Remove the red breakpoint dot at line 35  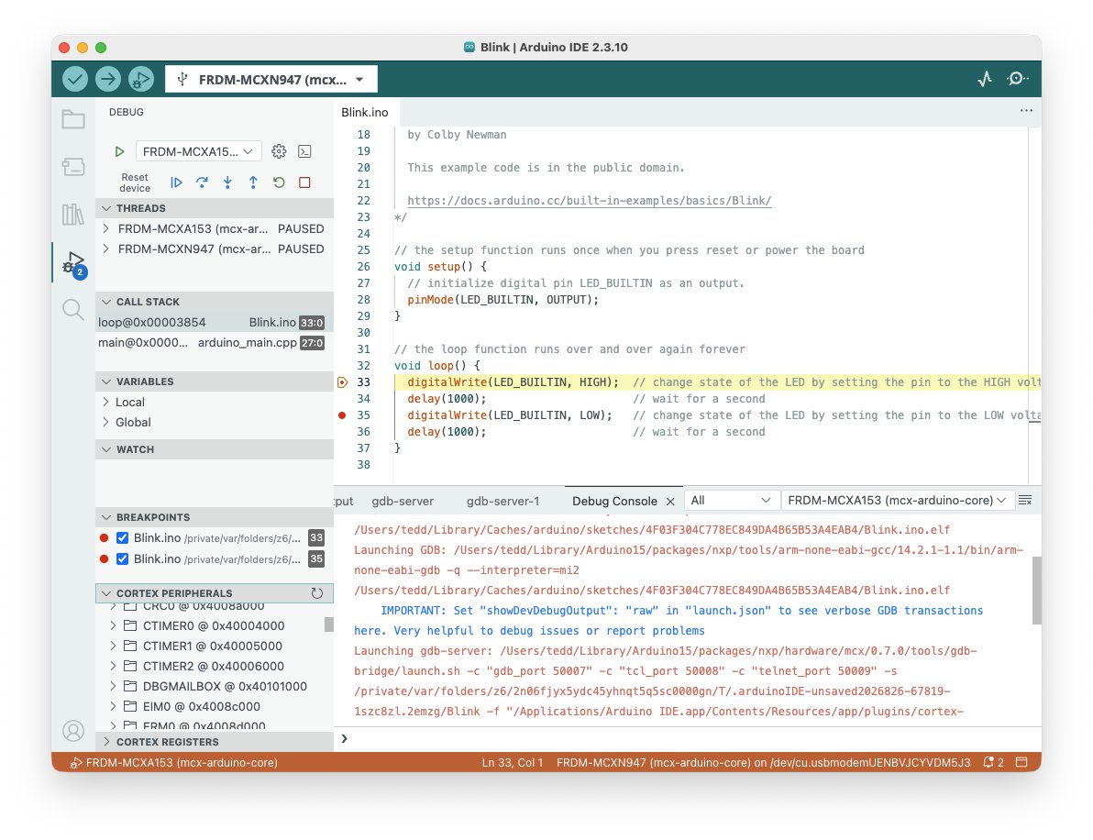342,415
